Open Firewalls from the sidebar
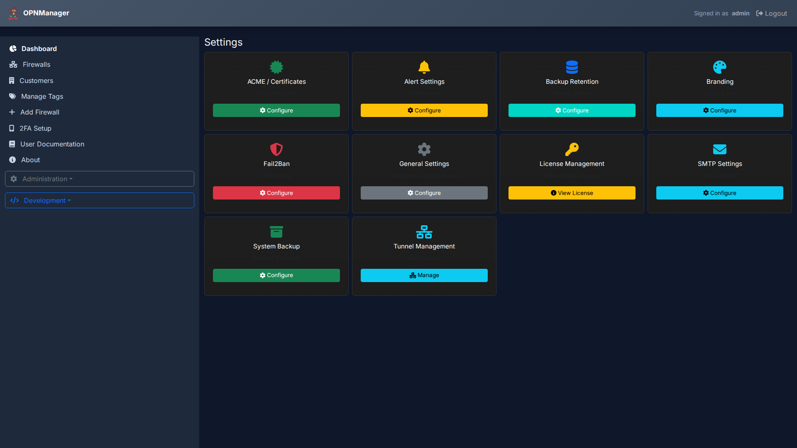Screen dimensions: 797x448 click(x=36, y=64)
